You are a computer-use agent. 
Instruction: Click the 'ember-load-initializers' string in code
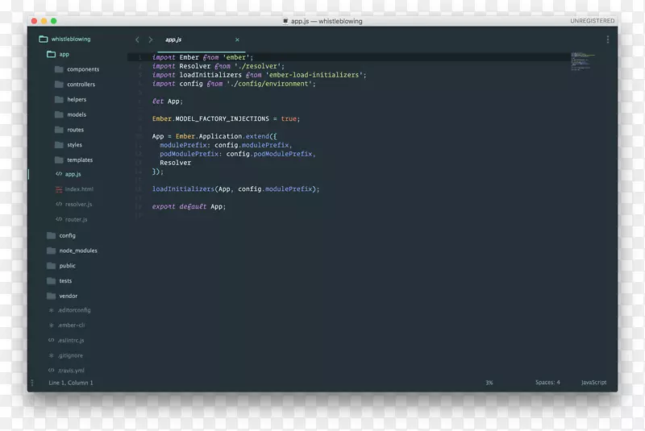pyautogui.click(x=314, y=75)
